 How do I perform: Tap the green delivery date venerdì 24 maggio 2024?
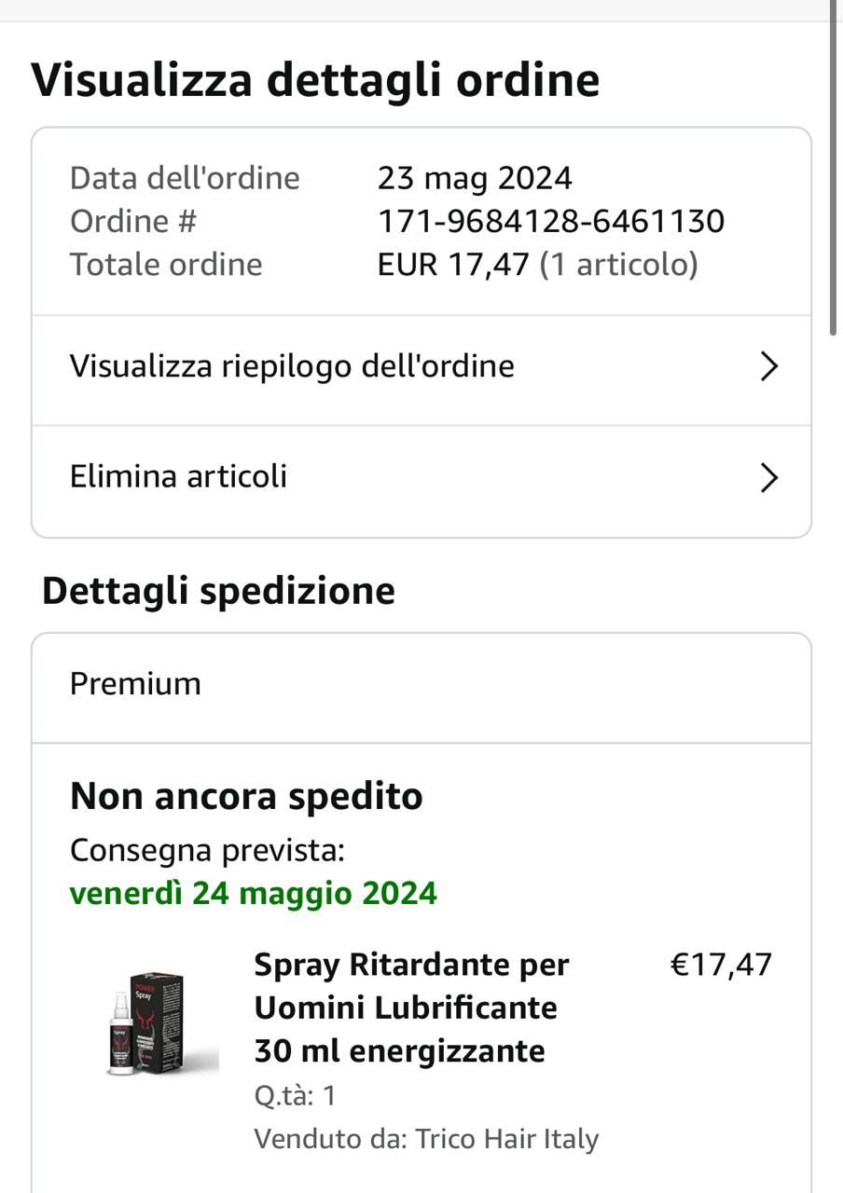click(x=253, y=894)
